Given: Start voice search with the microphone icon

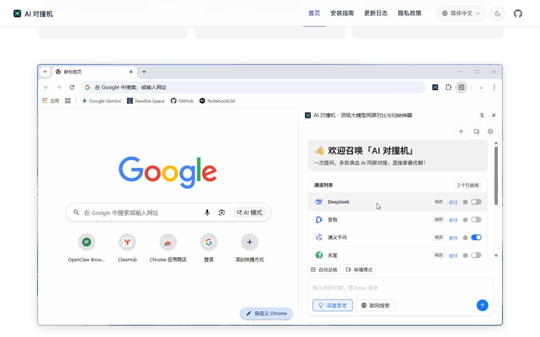Looking at the screenshot, I should tap(207, 213).
